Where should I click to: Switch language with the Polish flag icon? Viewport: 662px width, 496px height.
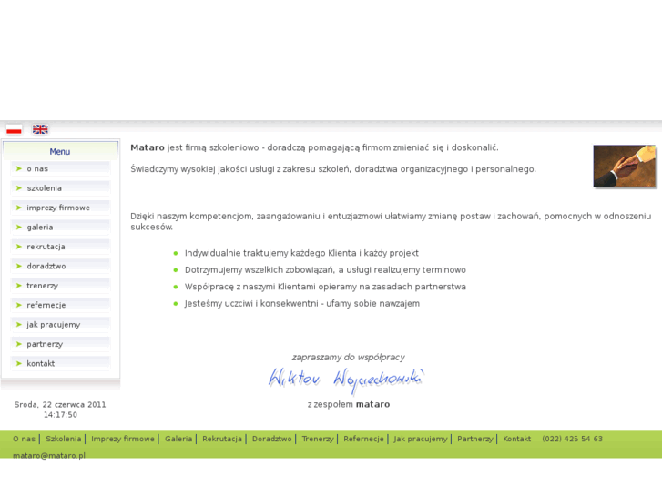click(14, 129)
